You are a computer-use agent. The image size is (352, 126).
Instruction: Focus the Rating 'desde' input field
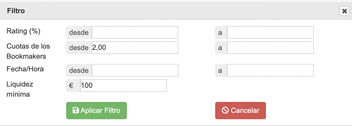pyautogui.click(x=135, y=32)
